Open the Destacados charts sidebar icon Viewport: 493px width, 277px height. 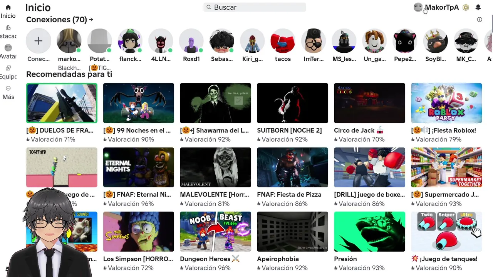8,28
